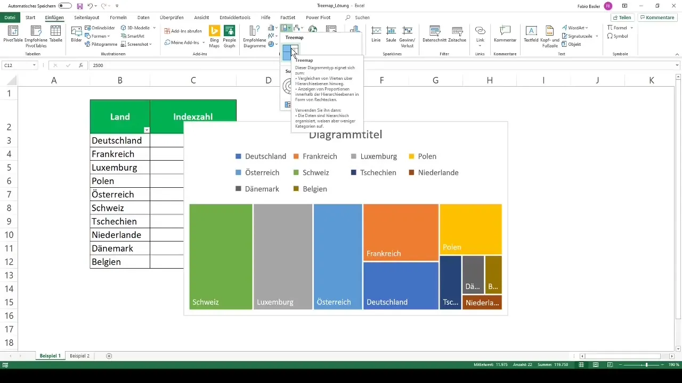
Task: Expand the Formel dropdown
Action: click(x=632, y=28)
